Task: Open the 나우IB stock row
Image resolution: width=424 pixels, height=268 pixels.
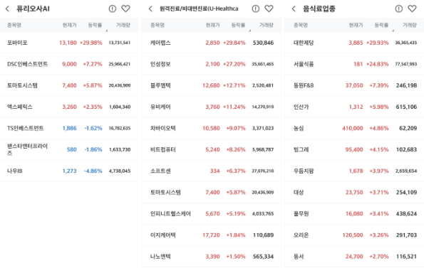Action: point(69,171)
